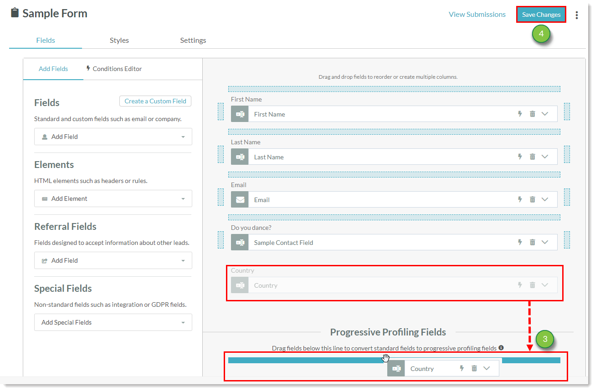Delete the Country progressive profiling field
The image size is (595, 391).
pos(474,368)
